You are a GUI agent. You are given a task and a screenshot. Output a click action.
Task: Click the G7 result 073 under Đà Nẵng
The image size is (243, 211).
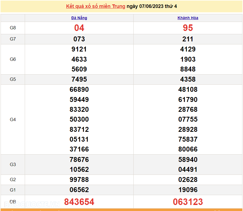[x=79, y=39]
